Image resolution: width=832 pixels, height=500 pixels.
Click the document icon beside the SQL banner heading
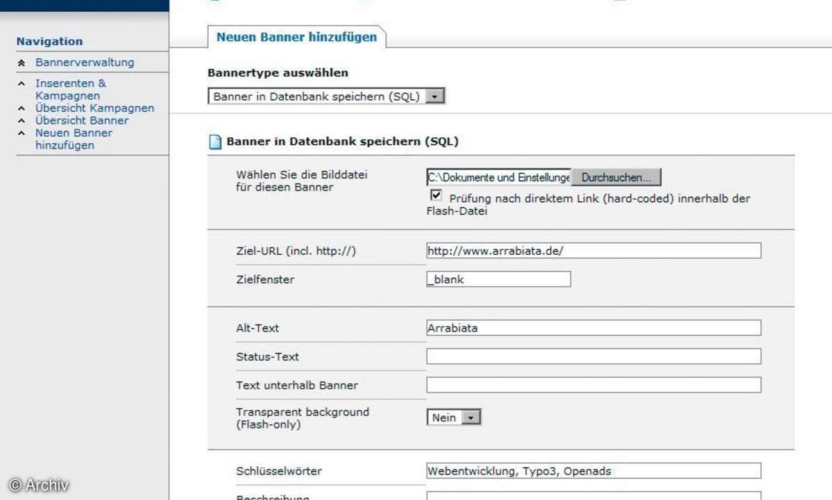tap(215, 142)
